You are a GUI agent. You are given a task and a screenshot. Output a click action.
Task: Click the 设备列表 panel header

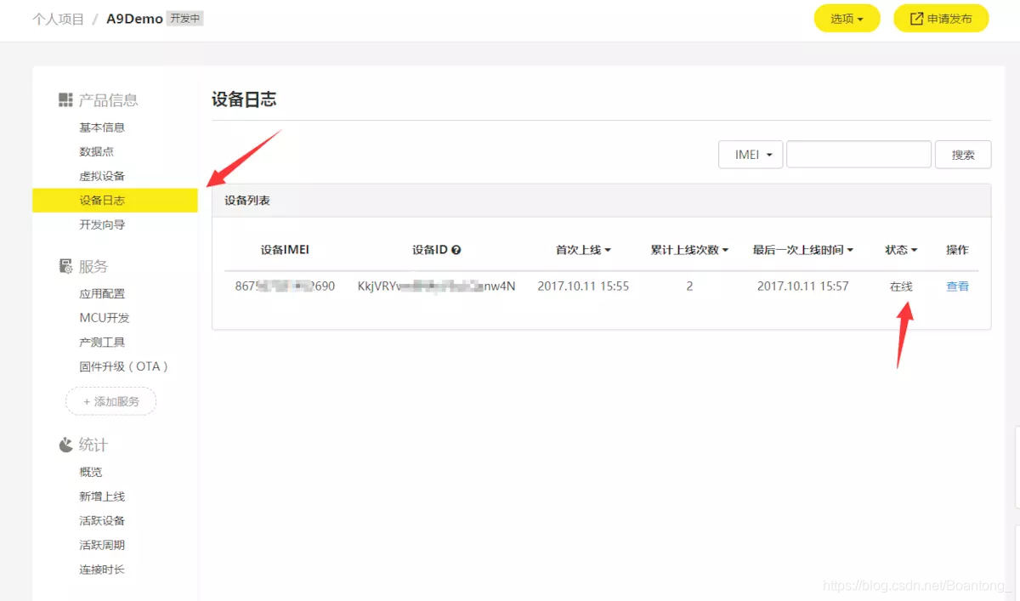click(601, 201)
